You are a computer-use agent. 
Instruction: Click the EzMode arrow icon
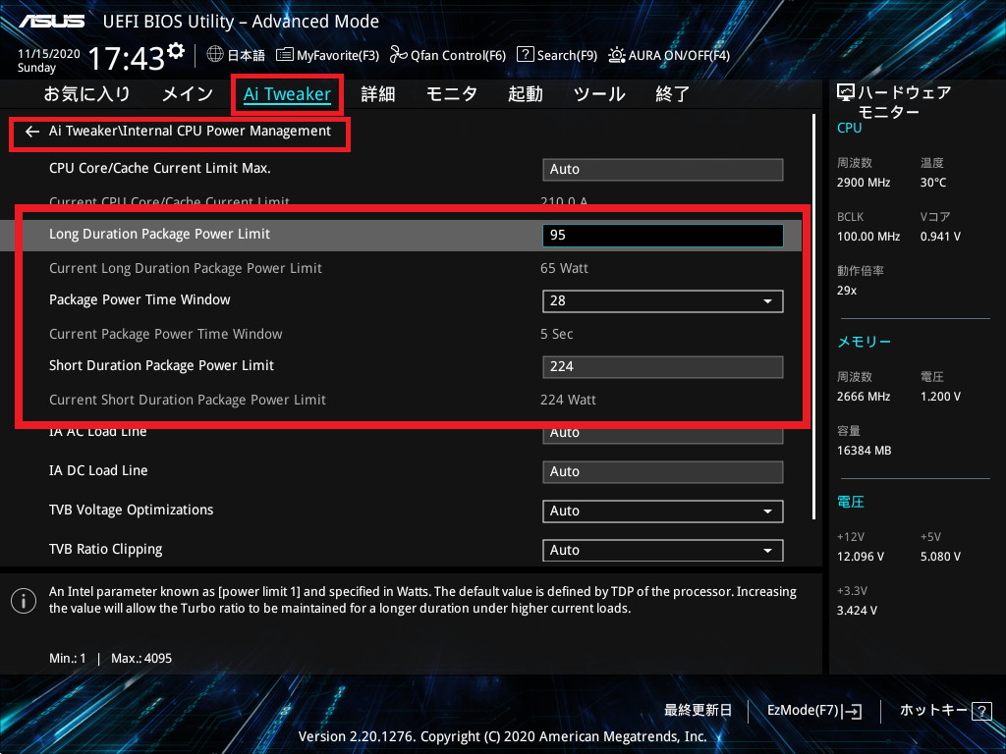853,711
